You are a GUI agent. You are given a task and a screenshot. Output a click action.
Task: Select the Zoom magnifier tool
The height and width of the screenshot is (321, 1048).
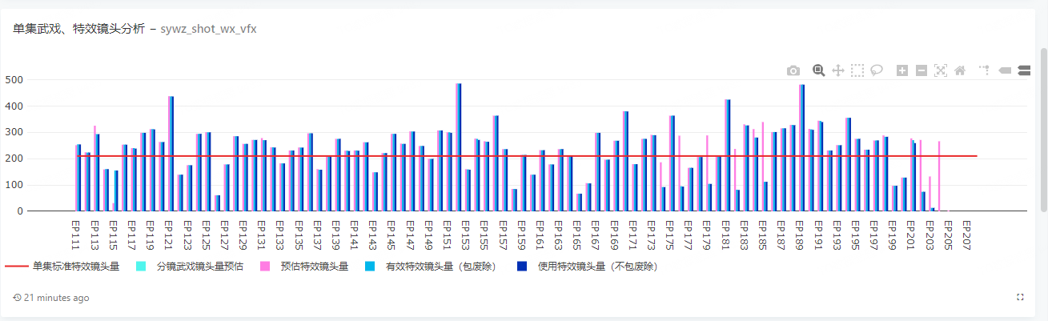coord(819,70)
